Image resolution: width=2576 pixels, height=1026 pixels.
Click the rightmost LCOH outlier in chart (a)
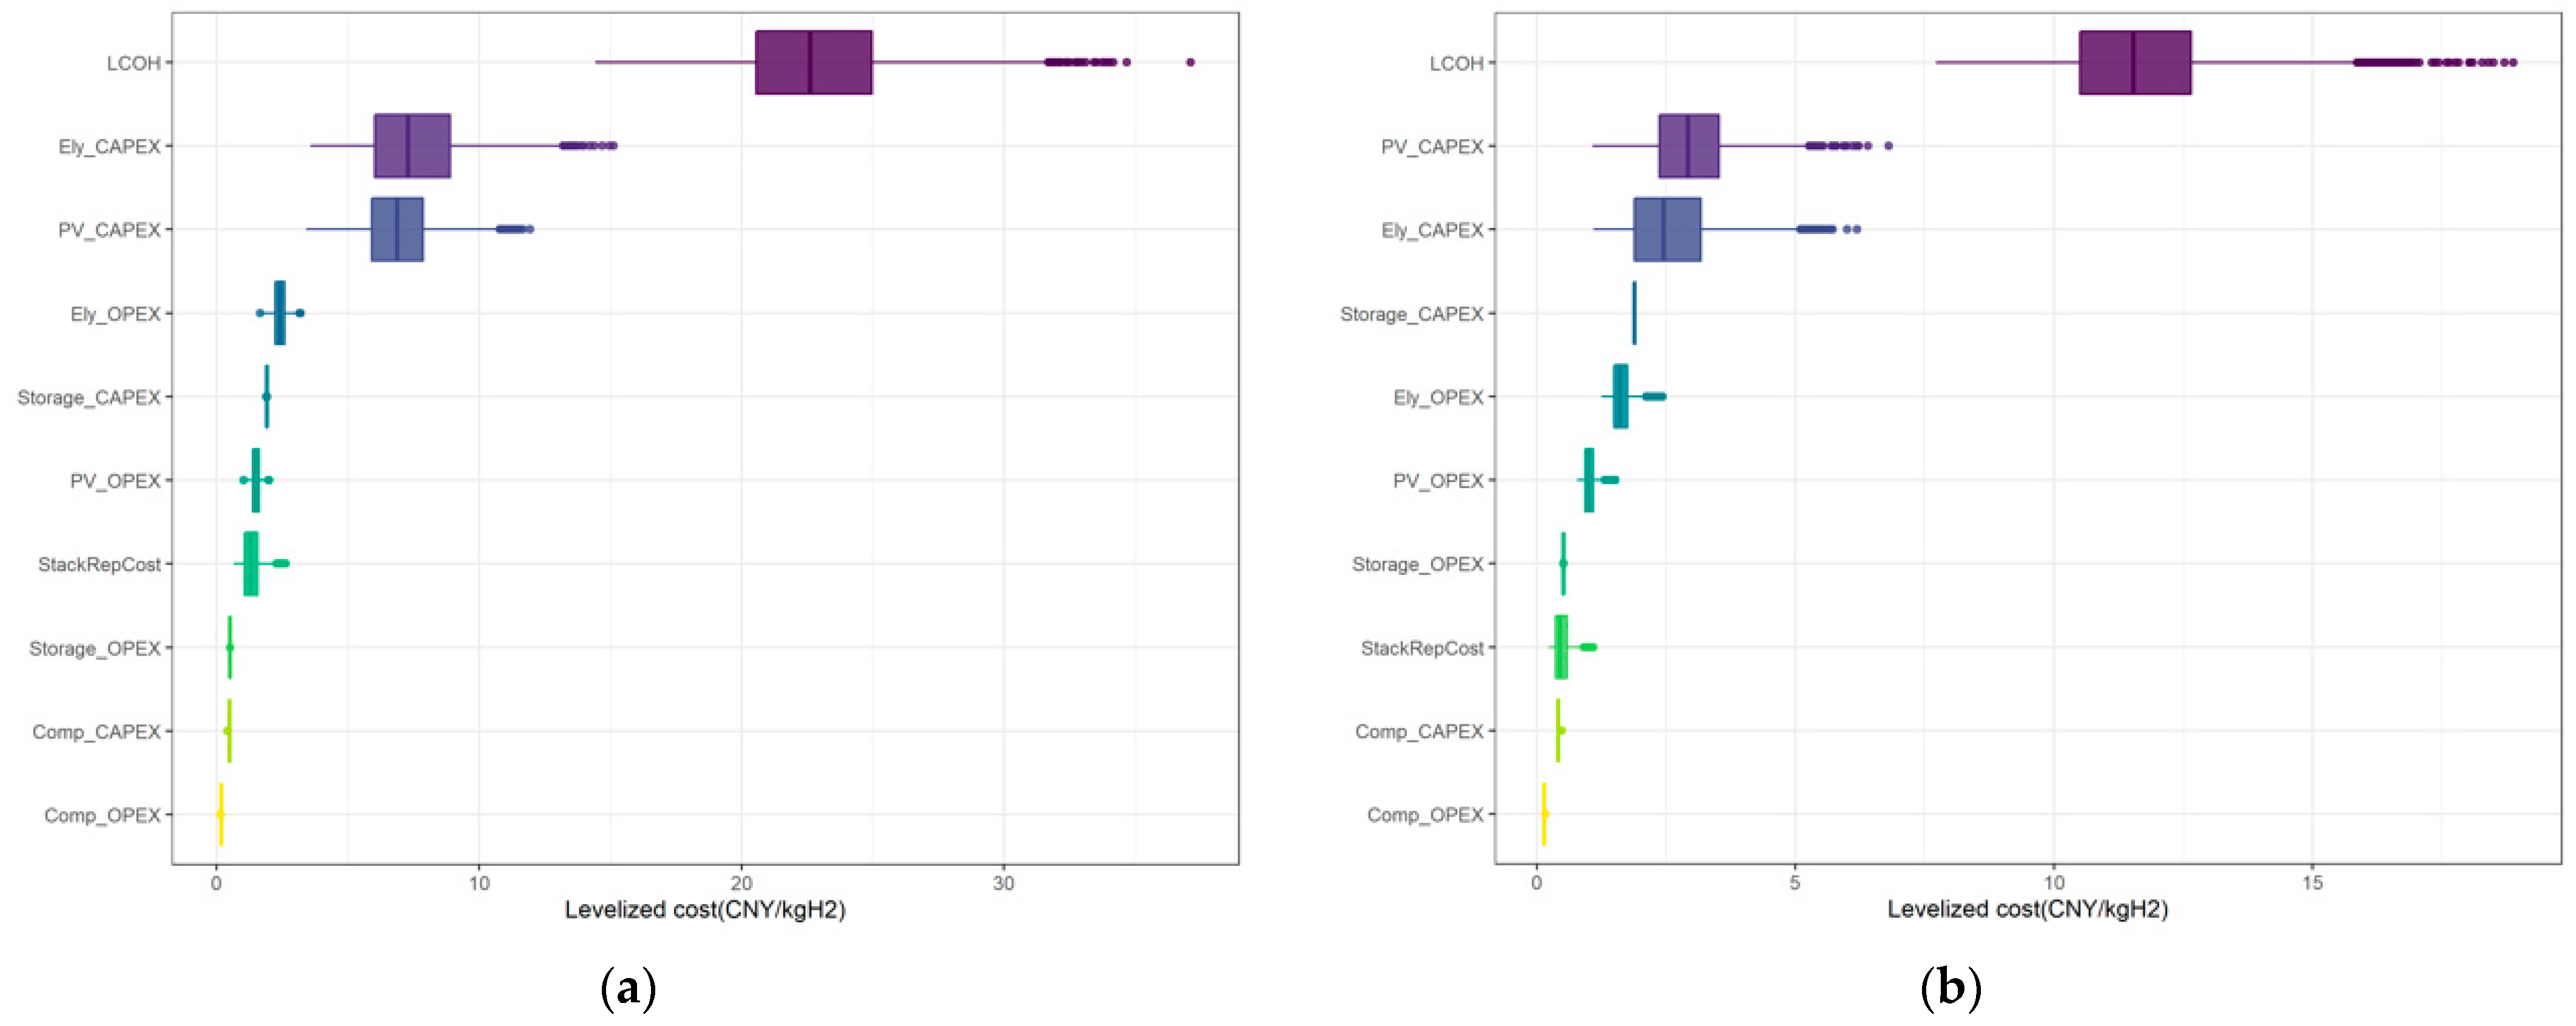1190,62
